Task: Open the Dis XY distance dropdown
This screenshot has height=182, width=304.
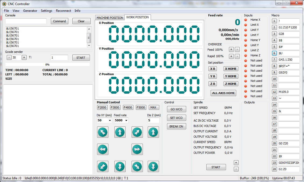Action: [110, 121]
